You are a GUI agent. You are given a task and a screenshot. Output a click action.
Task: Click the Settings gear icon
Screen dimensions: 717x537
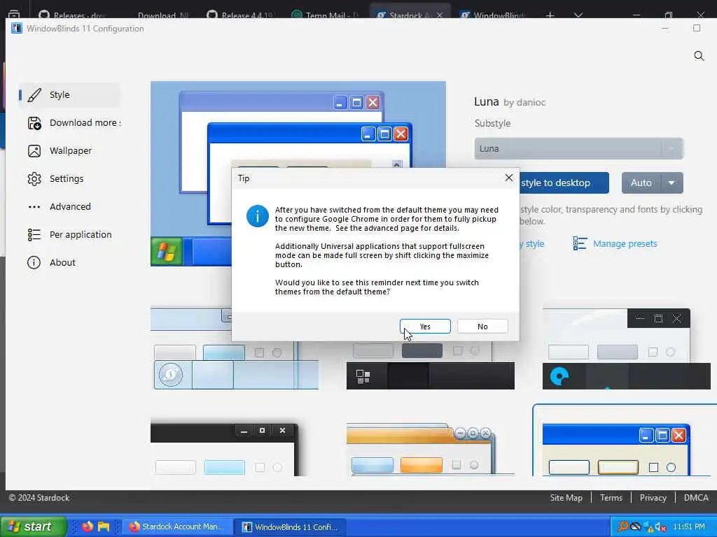(x=34, y=178)
